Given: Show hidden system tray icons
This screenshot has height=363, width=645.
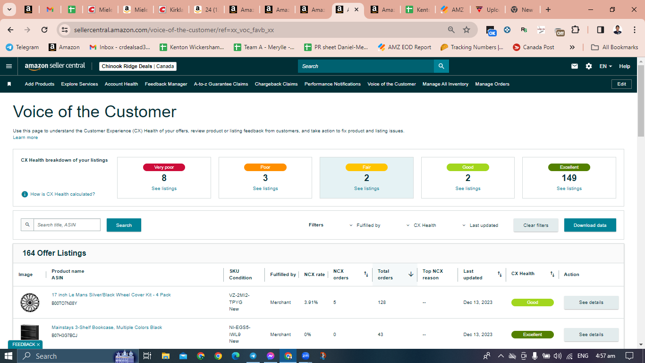Looking at the screenshot, I should tap(501, 356).
